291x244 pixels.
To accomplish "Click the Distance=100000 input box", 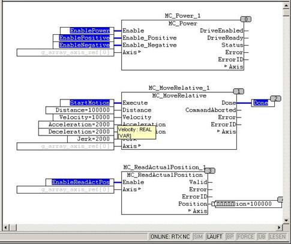I will [80, 110].
